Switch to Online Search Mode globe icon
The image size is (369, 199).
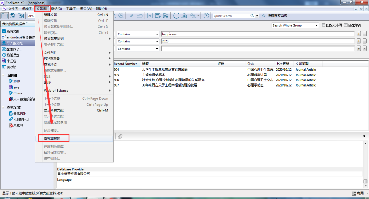click(x=13, y=16)
